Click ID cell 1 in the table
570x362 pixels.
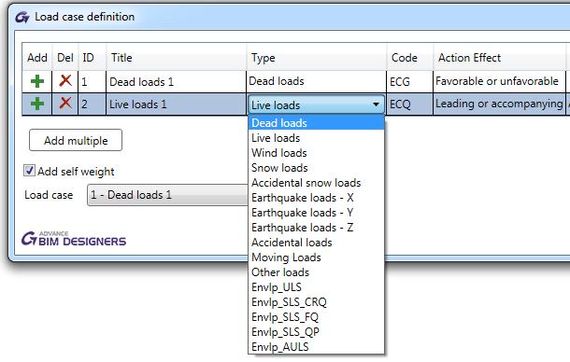coord(92,82)
